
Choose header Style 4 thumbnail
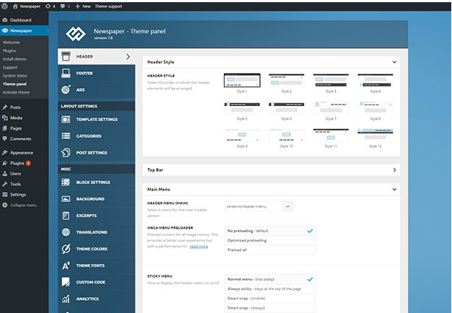375,80
